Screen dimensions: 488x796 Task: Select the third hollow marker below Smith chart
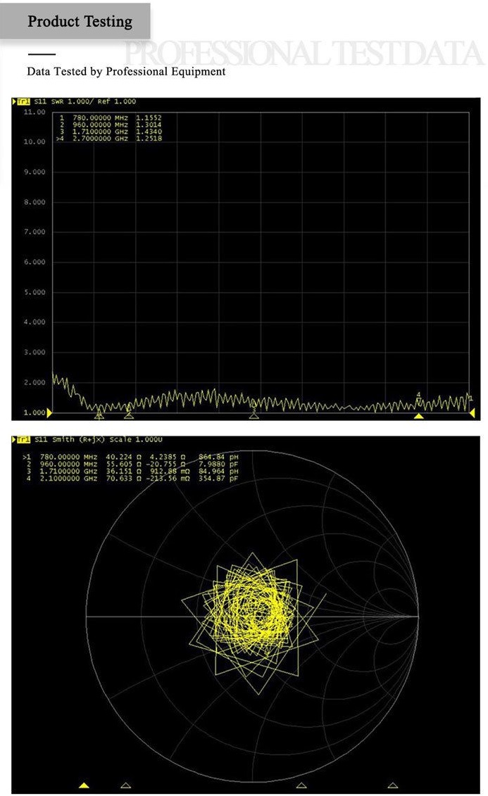click(301, 785)
